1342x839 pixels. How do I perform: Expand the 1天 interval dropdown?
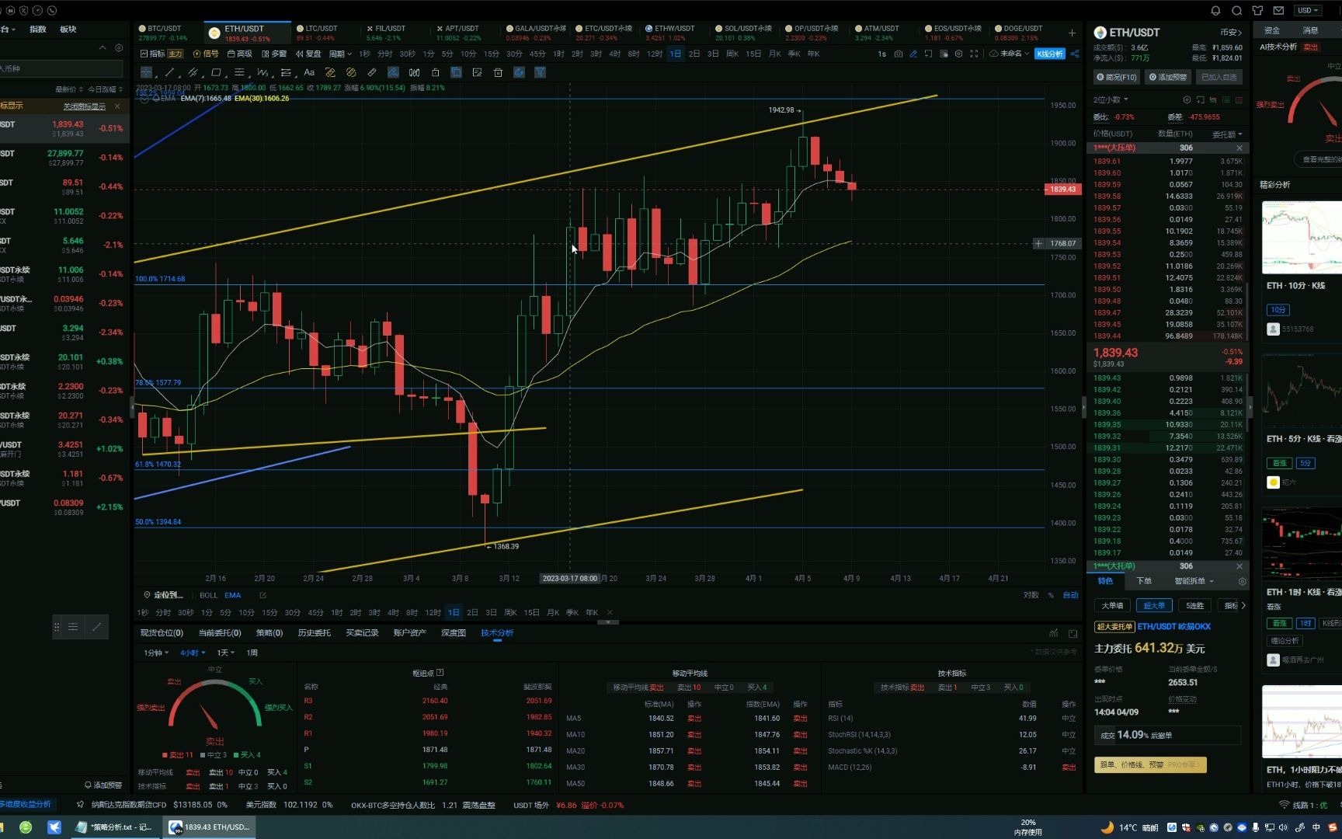click(x=225, y=653)
